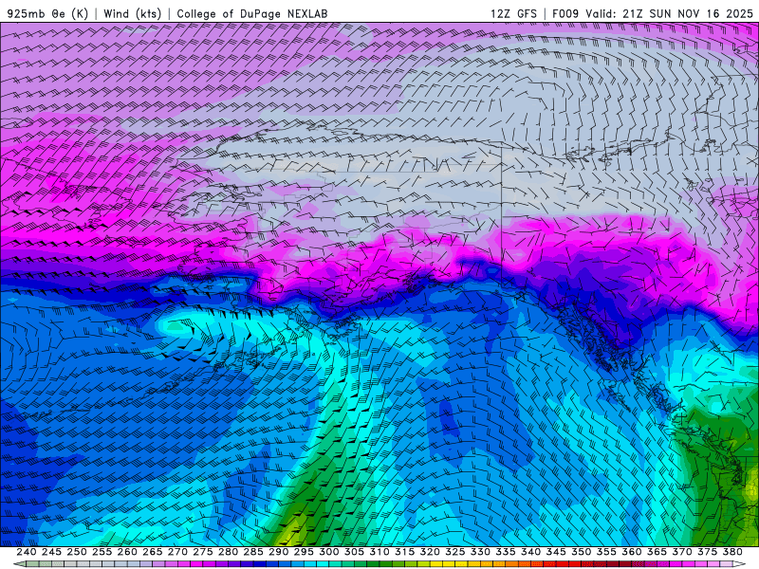The width and height of the screenshot is (759, 569).
Task: Click the "Wind (kts)" header label
Action: pos(132,13)
